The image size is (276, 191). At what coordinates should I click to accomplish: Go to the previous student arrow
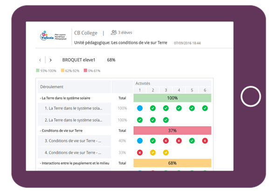tap(40, 60)
